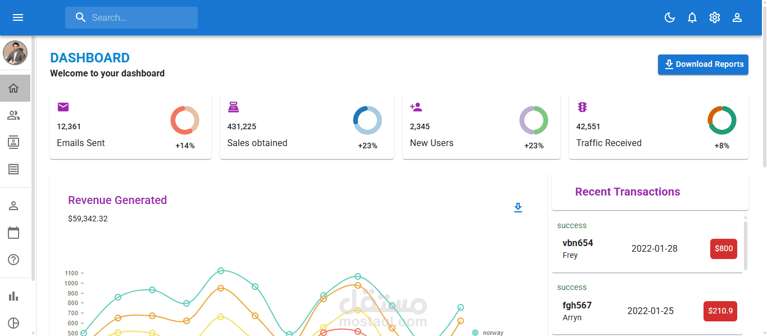This screenshot has height=336, width=767.
Task: Open notifications bell icon
Action: pyautogui.click(x=692, y=17)
